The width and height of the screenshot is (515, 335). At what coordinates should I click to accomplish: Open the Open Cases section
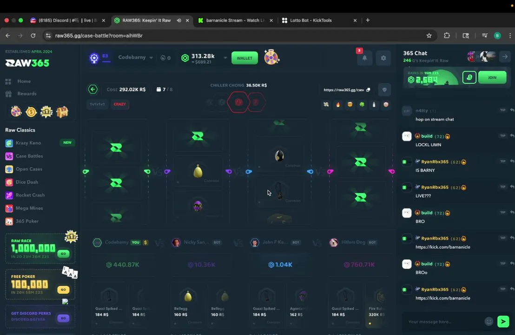[29, 169]
